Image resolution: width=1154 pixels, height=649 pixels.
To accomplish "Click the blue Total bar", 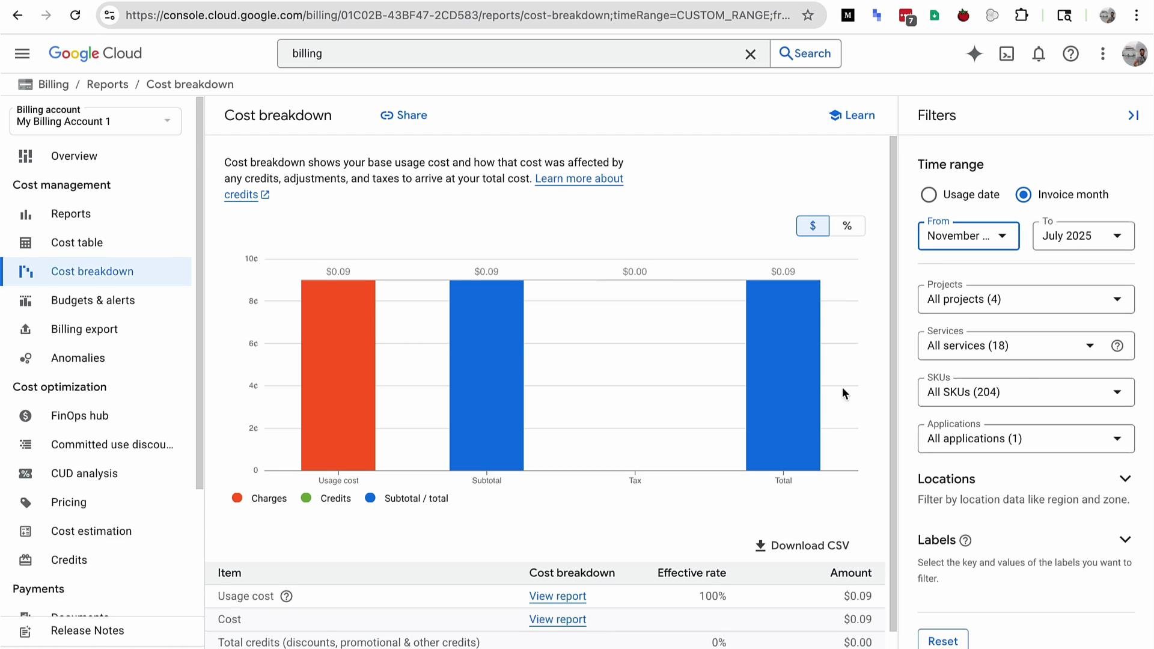I will tap(783, 376).
